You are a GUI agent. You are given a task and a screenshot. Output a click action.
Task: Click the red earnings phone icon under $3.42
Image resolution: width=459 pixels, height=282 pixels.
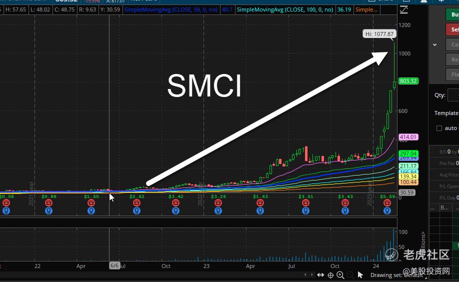click(x=175, y=202)
